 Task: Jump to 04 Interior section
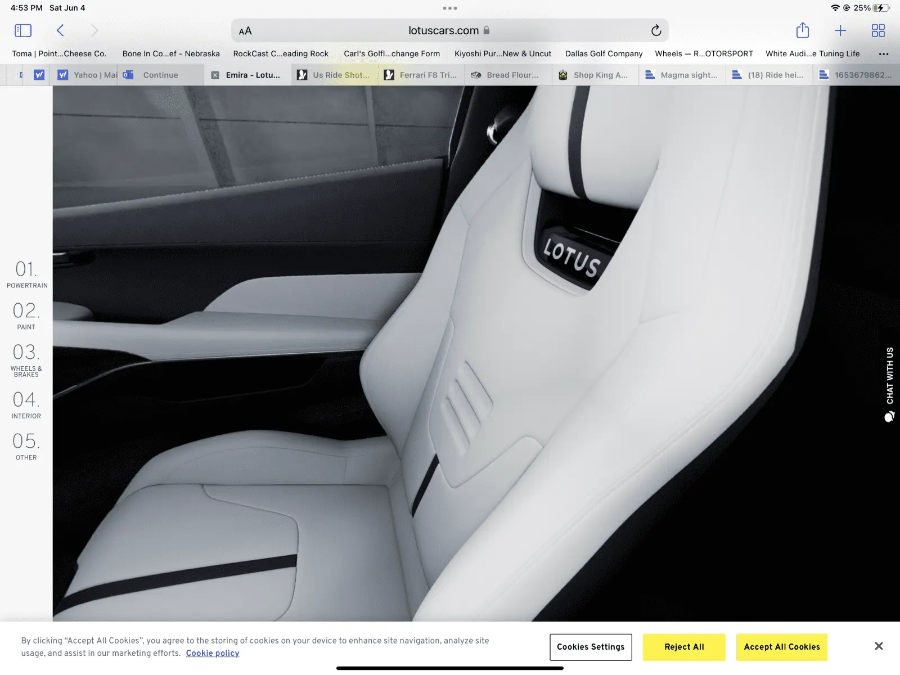(x=26, y=404)
